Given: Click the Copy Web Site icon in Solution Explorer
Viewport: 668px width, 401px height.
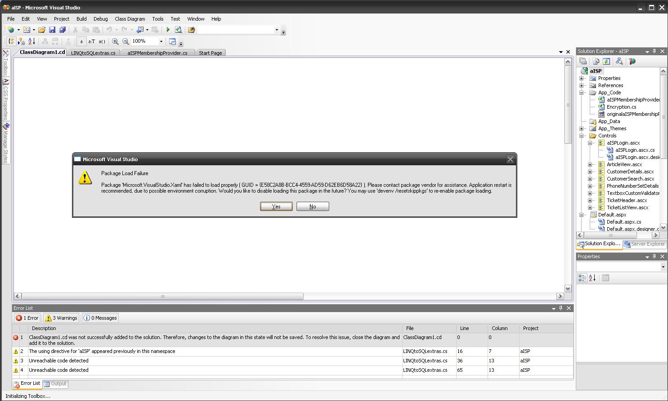Looking at the screenshot, I should 632,62.
